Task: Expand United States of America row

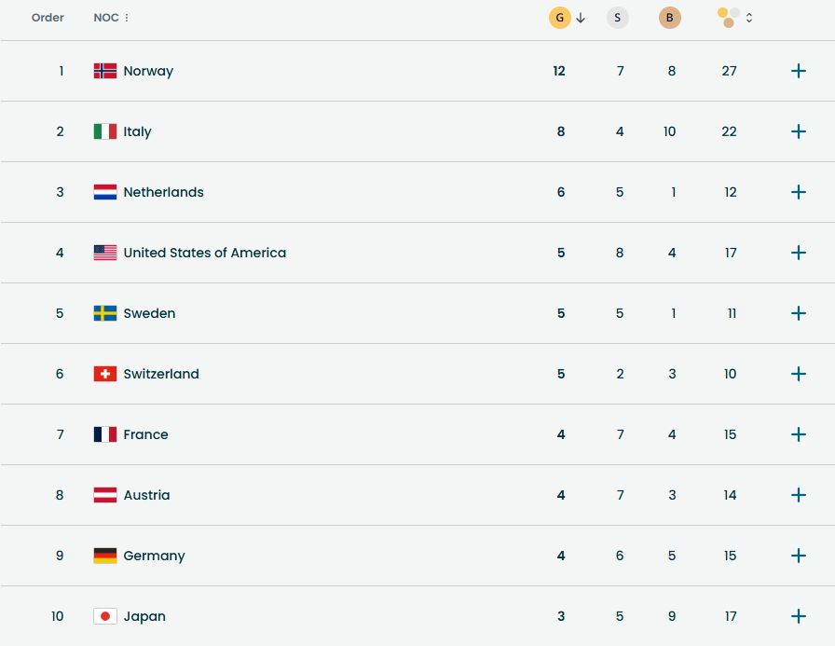Action: click(x=798, y=253)
